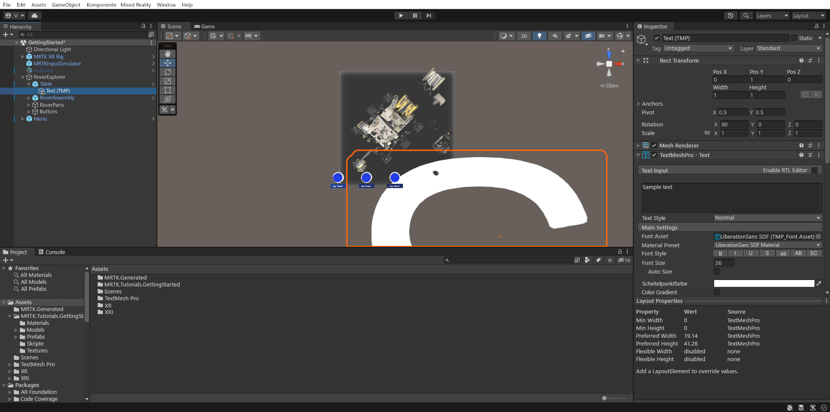This screenshot has height=412, width=830.
Task: Enable the Static checkbox for Text (TMP)
Action: coord(795,38)
